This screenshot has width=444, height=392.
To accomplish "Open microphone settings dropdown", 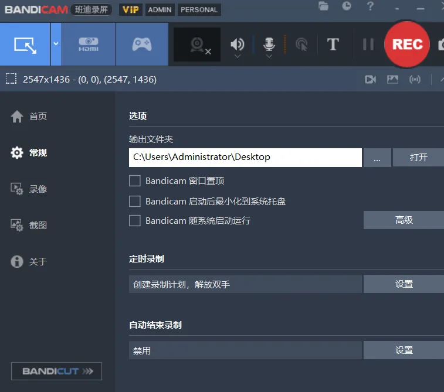I will 269,56.
